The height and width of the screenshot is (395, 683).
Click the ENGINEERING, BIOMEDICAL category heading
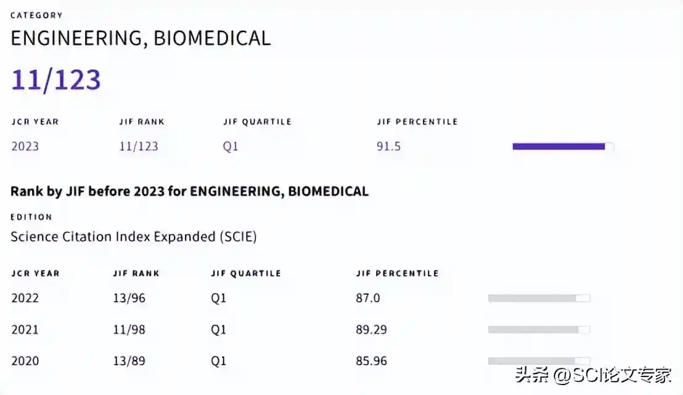tap(141, 38)
